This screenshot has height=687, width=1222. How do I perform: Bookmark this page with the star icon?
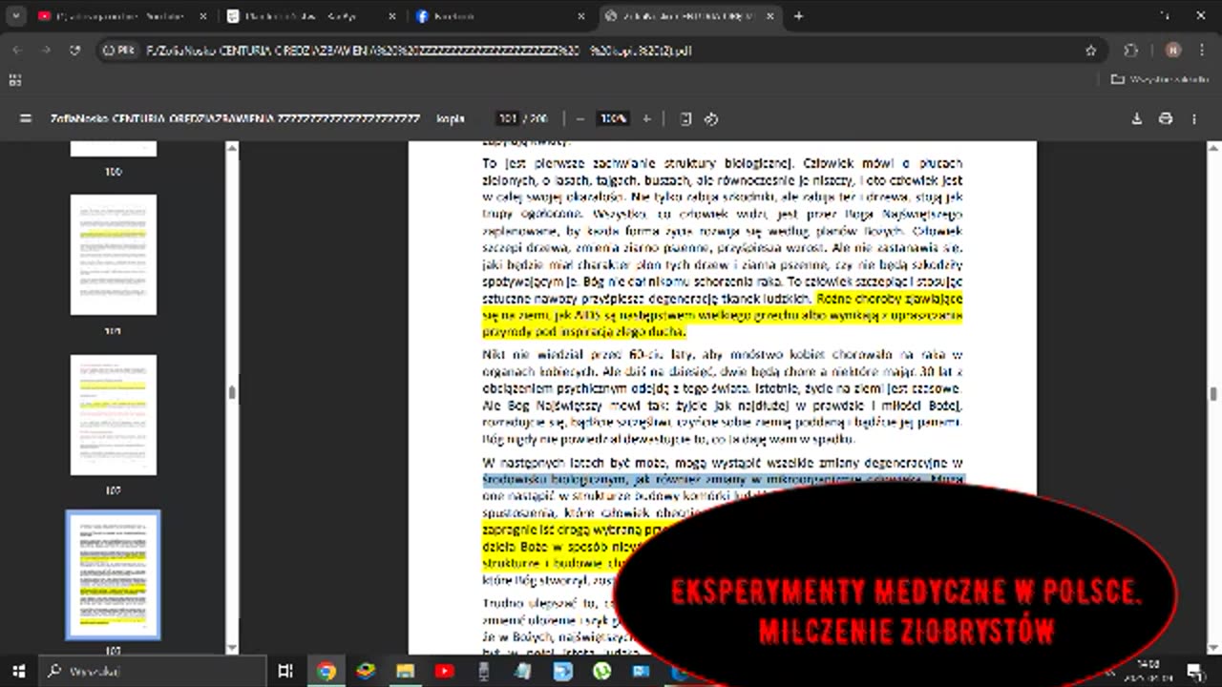[x=1091, y=51]
